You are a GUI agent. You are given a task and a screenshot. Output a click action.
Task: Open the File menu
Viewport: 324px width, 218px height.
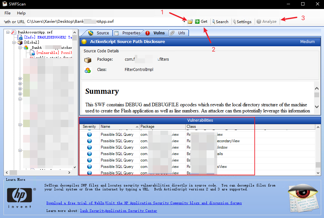7,13
